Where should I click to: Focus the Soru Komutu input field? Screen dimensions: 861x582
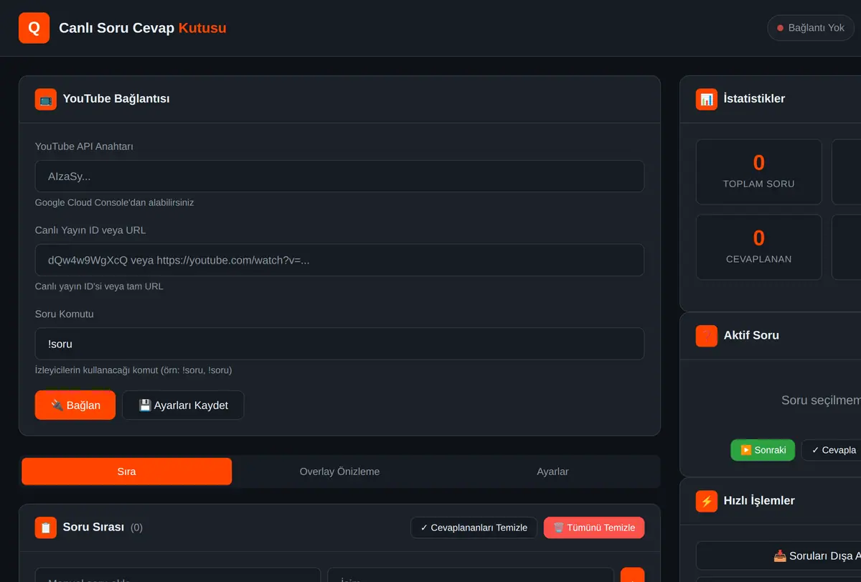click(339, 344)
